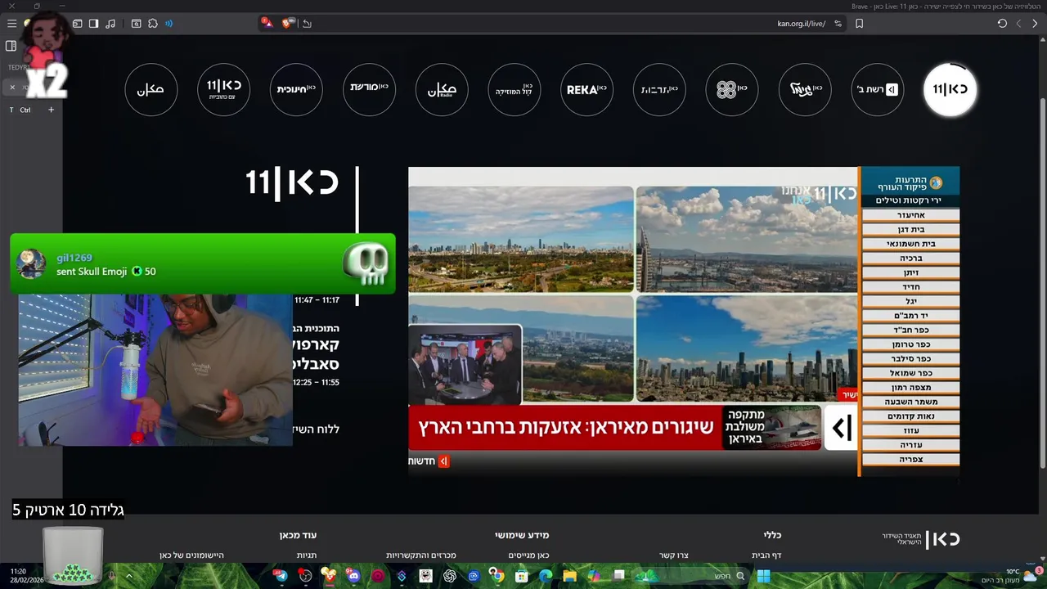This screenshot has height=589, width=1047.
Task: Open the 'דף הבית' footer link
Action: [x=766, y=555]
